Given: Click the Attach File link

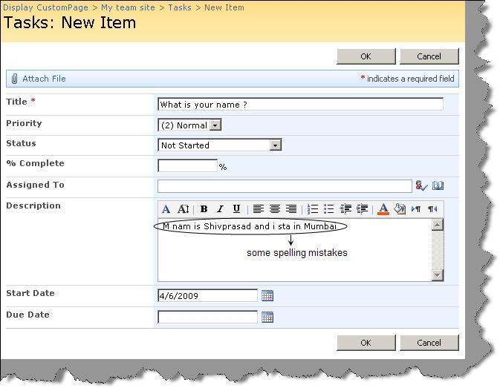Looking at the screenshot, I should [44, 79].
